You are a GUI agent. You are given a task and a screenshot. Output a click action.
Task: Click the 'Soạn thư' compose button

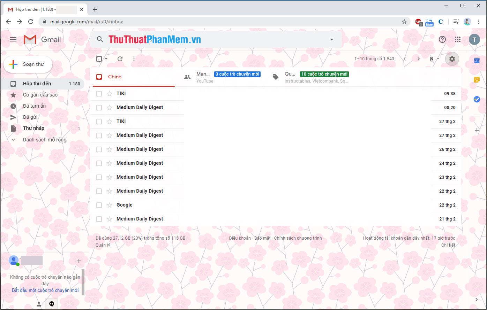28,64
